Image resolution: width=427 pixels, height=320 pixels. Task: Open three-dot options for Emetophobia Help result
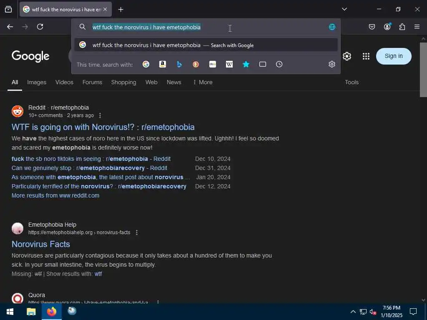pos(137,232)
